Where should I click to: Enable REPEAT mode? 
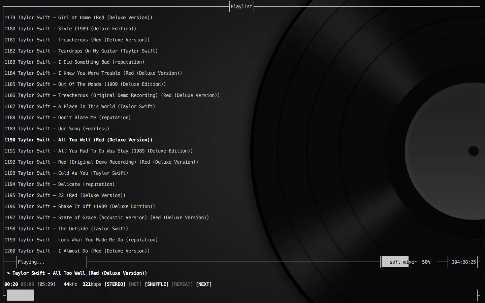coord(182,284)
